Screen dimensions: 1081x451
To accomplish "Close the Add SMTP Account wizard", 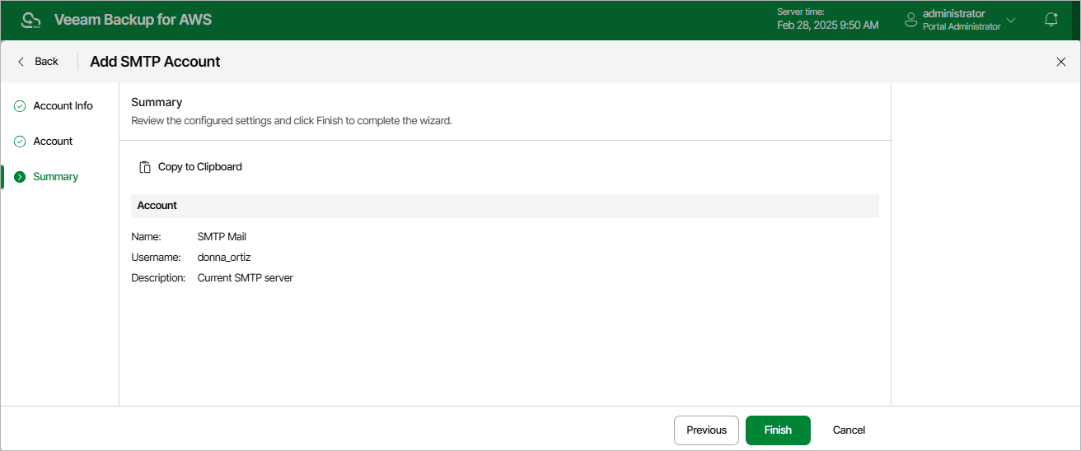I will pos(1060,62).
